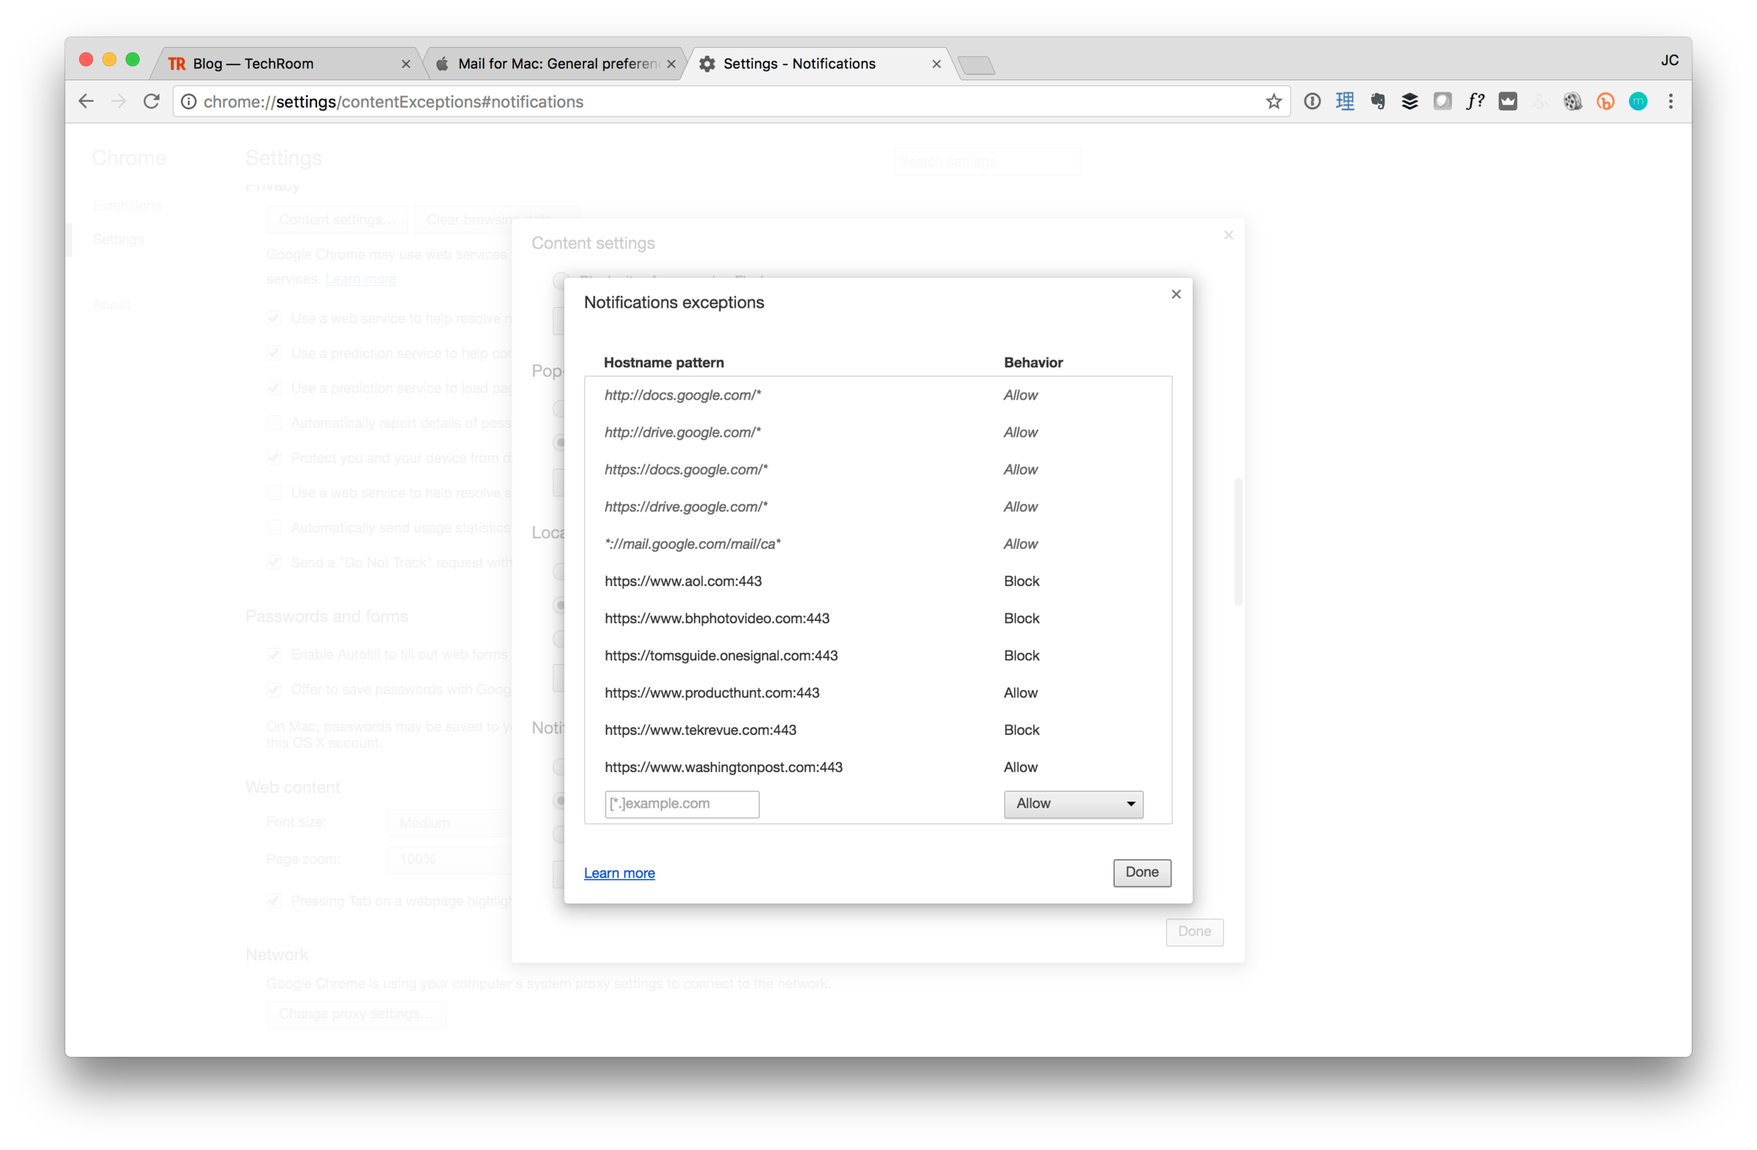The image size is (1757, 1150).
Task: Bookmark this page with the star icon
Action: (x=1273, y=102)
